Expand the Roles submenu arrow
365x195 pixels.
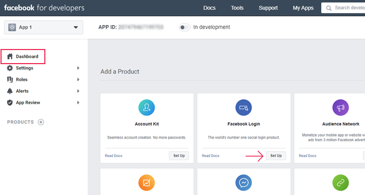click(78, 80)
